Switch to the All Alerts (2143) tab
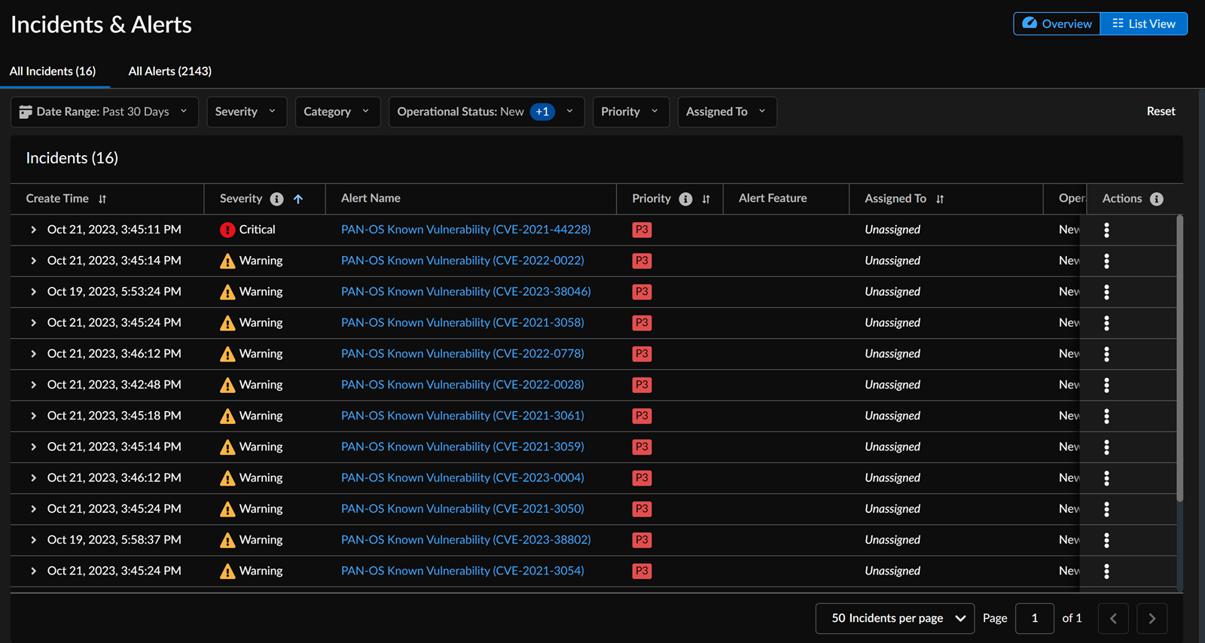The width and height of the screenshot is (1205, 643). point(169,71)
